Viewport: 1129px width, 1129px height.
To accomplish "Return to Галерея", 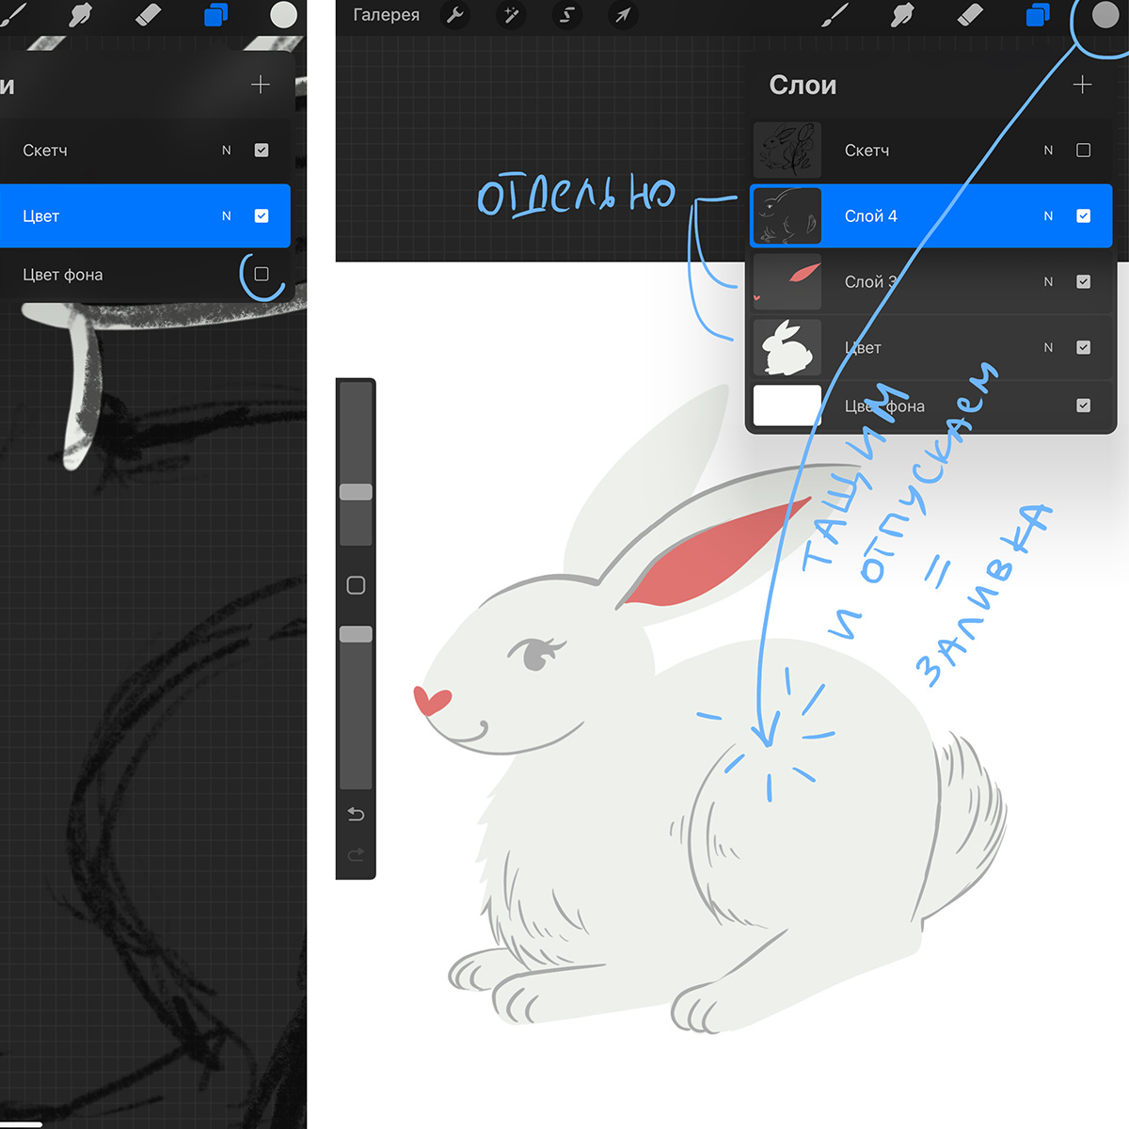I will (x=387, y=15).
